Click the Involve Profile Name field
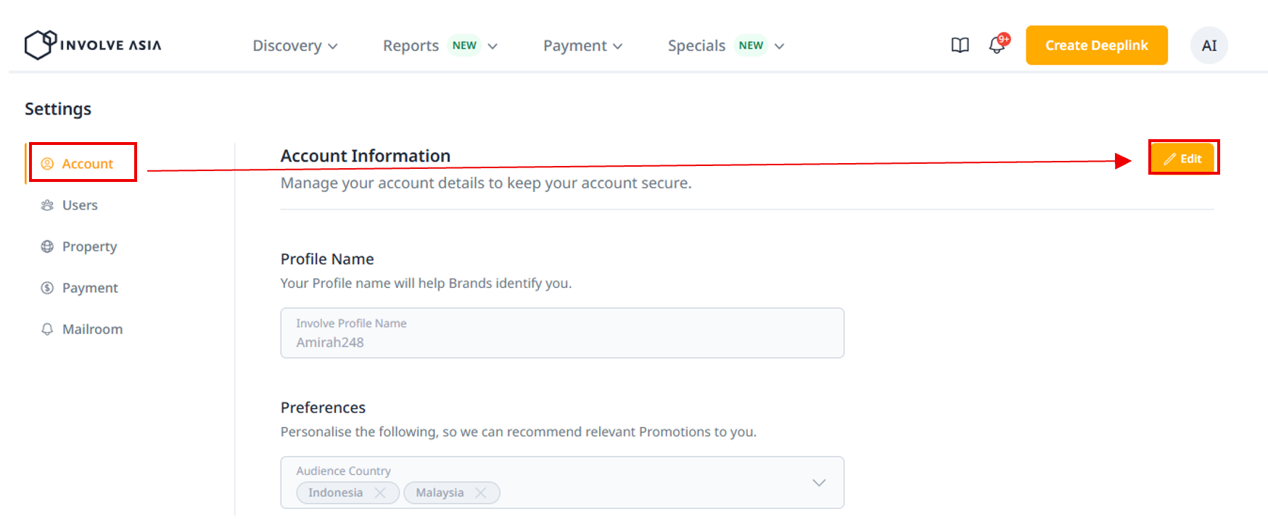The width and height of the screenshot is (1268, 519). 562,333
